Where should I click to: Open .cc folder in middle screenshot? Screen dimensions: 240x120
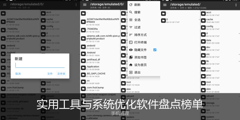100,82
